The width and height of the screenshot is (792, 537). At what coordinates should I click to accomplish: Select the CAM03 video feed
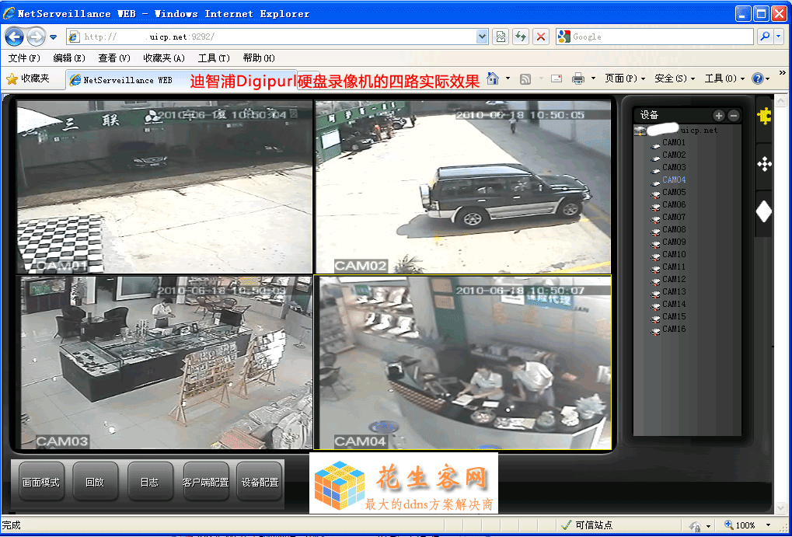(164, 362)
